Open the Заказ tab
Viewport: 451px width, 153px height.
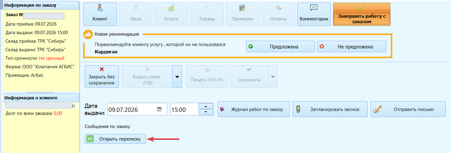pyautogui.click(x=135, y=14)
